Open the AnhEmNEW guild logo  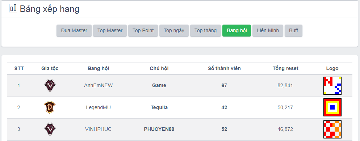[332, 86]
